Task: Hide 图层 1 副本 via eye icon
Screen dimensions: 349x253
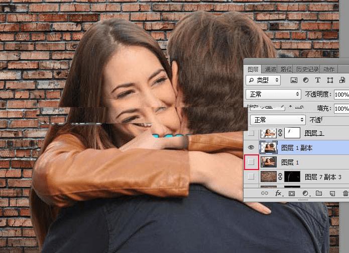Action: click(x=251, y=147)
